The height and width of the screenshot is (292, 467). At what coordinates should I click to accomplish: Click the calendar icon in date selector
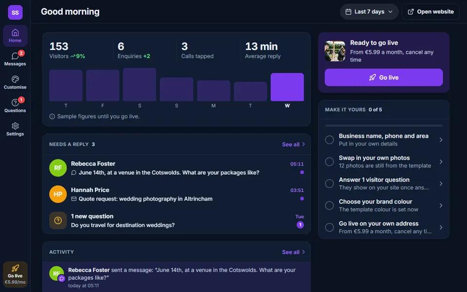(x=348, y=12)
